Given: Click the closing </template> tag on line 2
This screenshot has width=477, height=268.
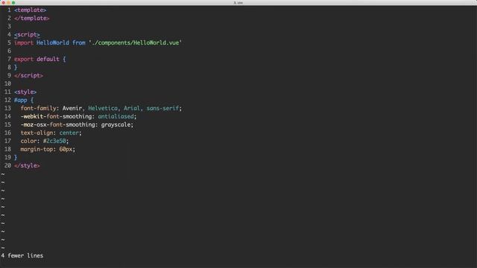Looking at the screenshot, I should (31, 18).
